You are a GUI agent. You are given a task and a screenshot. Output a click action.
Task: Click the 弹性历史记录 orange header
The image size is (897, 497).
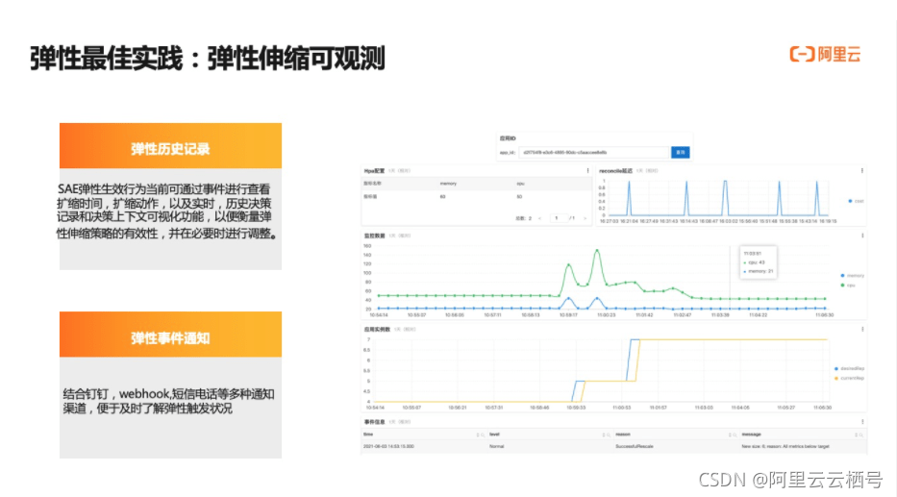point(170,146)
